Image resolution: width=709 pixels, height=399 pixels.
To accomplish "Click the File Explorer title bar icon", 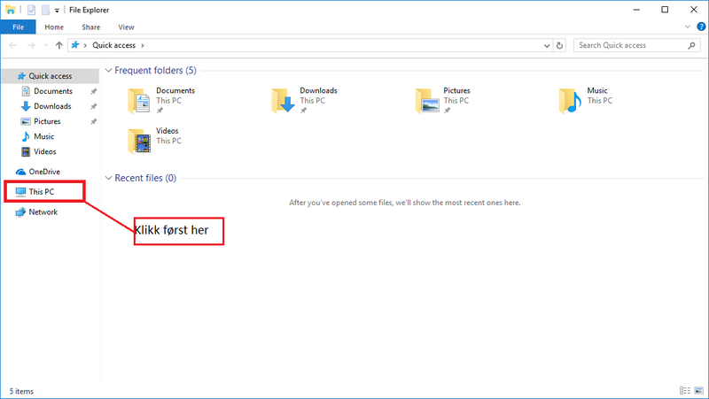I will (x=11, y=10).
